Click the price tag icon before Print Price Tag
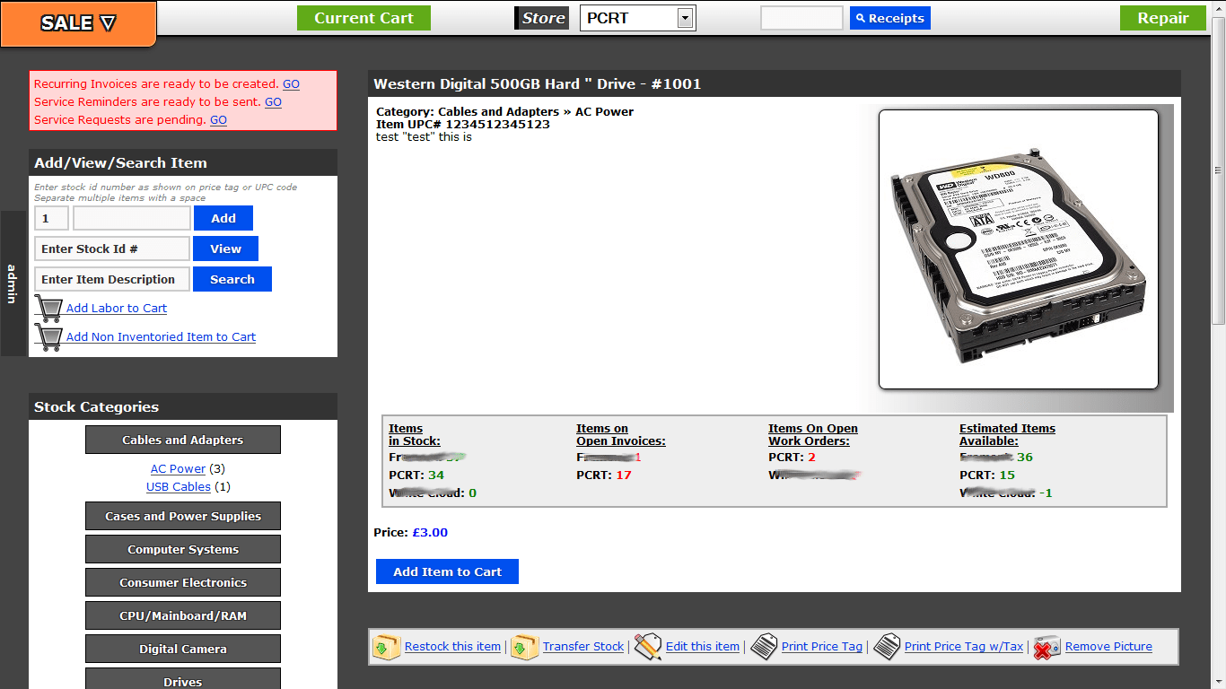 (764, 647)
